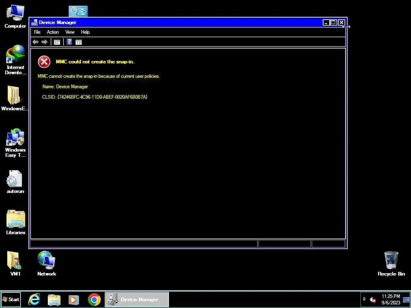Click the Device Manager title bar icon
411x308 pixels.
click(35, 22)
